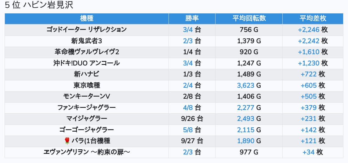The image size is (348, 163).
Task: Click the 5 位 ハピン岩見沢 heading
Action: click(x=39, y=5)
